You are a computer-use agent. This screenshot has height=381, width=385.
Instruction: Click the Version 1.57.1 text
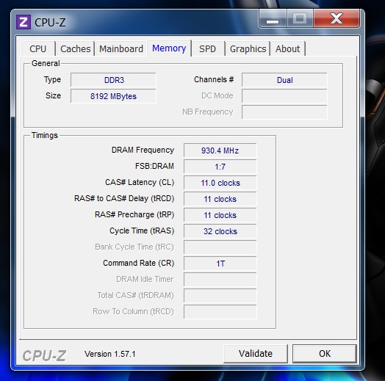[x=110, y=354]
